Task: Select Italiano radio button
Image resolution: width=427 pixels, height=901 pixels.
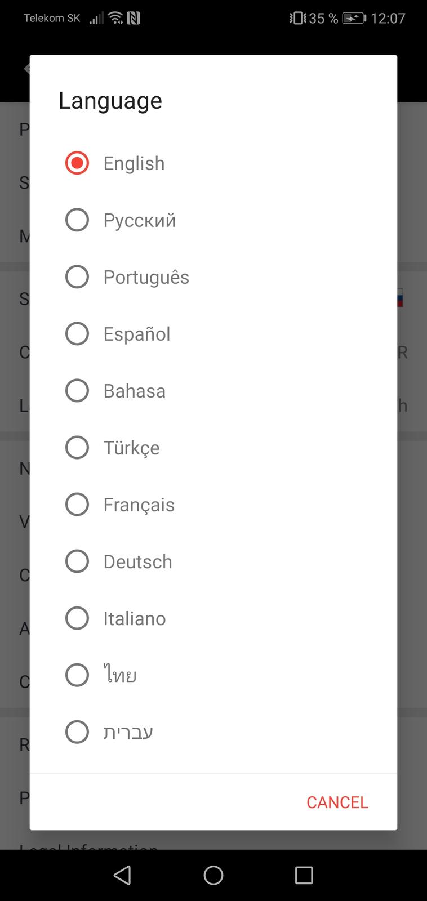Action: 77,618
